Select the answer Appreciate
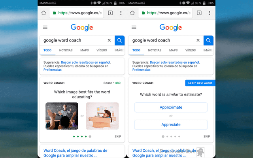 [171, 124]
